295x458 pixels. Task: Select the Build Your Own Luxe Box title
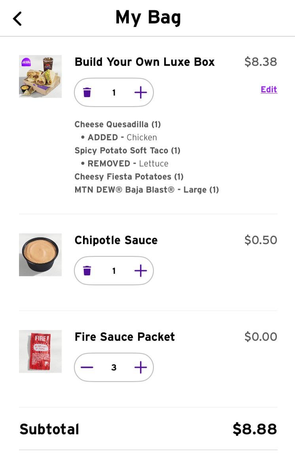pyautogui.click(x=144, y=62)
